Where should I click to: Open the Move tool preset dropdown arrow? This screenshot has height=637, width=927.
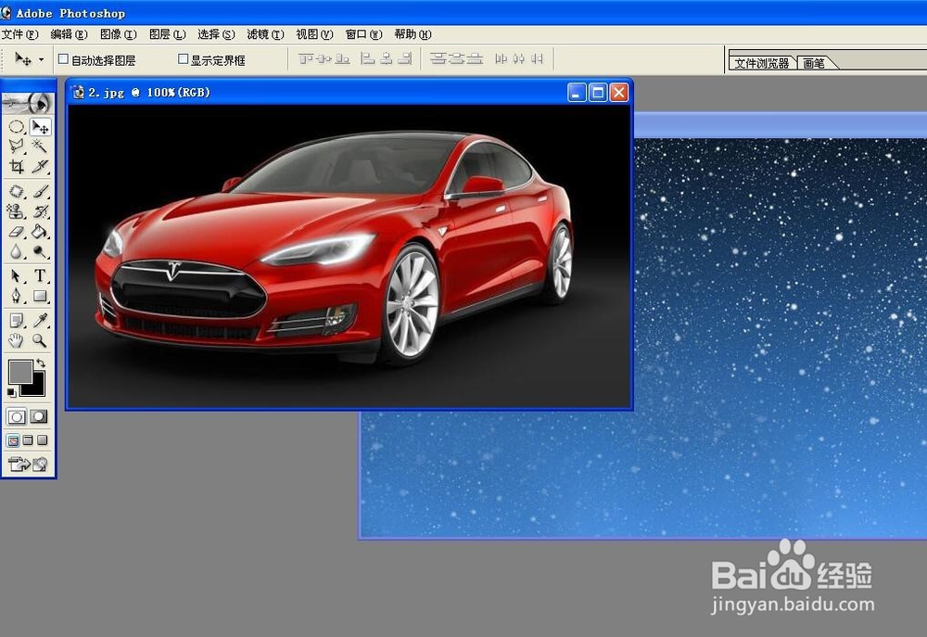[41, 59]
